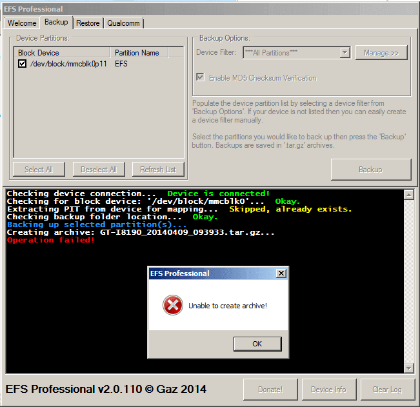Dismiss the error dialog with OK
This screenshot has width=420, height=407.
257,344
